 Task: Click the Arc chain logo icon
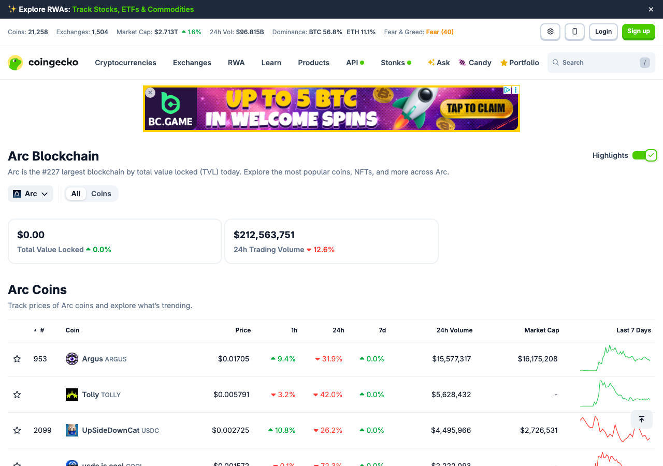click(17, 194)
